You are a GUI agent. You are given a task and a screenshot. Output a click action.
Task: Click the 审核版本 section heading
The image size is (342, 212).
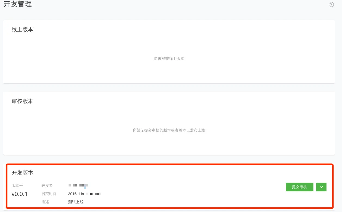tap(23, 101)
